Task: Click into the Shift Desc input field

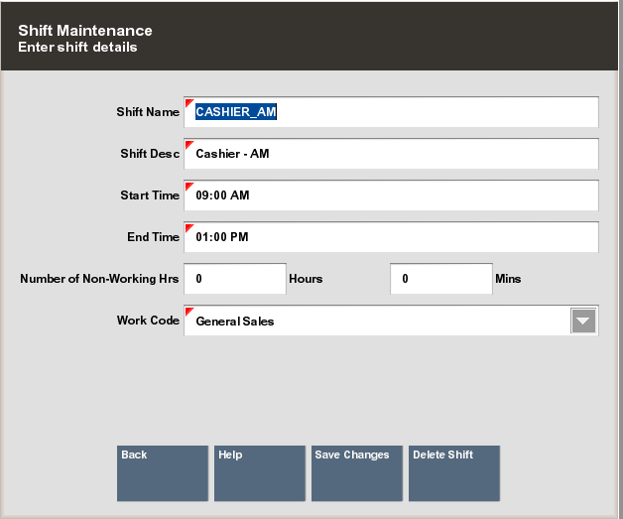Action: [391, 154]
